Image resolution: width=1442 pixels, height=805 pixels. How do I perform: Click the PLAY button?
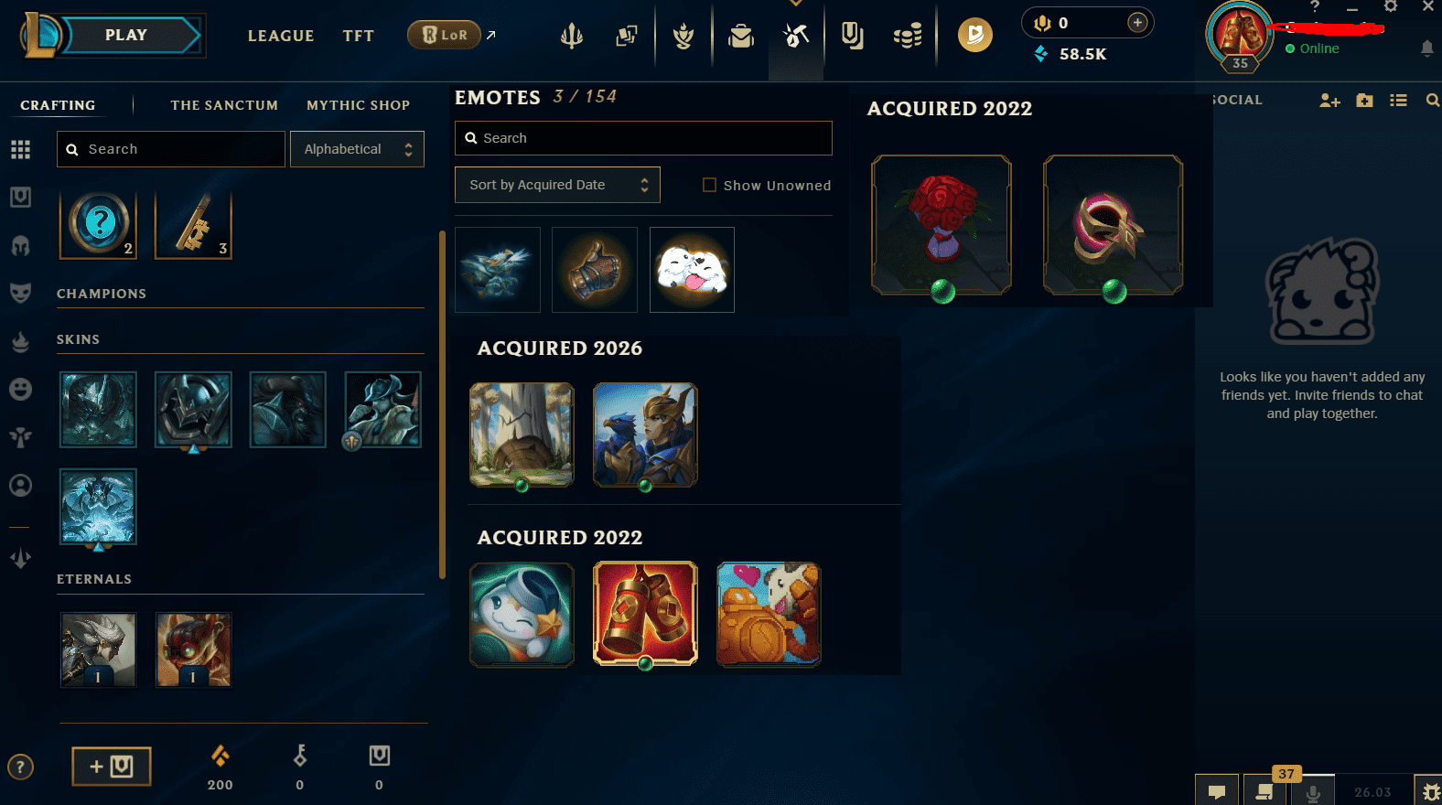click(x=126, y=35)
